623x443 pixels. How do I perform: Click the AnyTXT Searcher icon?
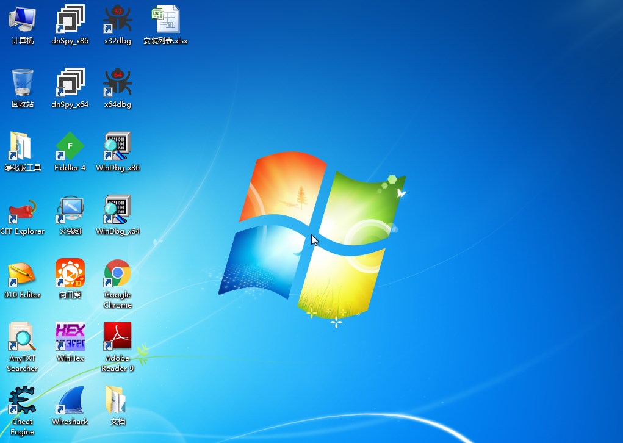(x=22, y=337)
